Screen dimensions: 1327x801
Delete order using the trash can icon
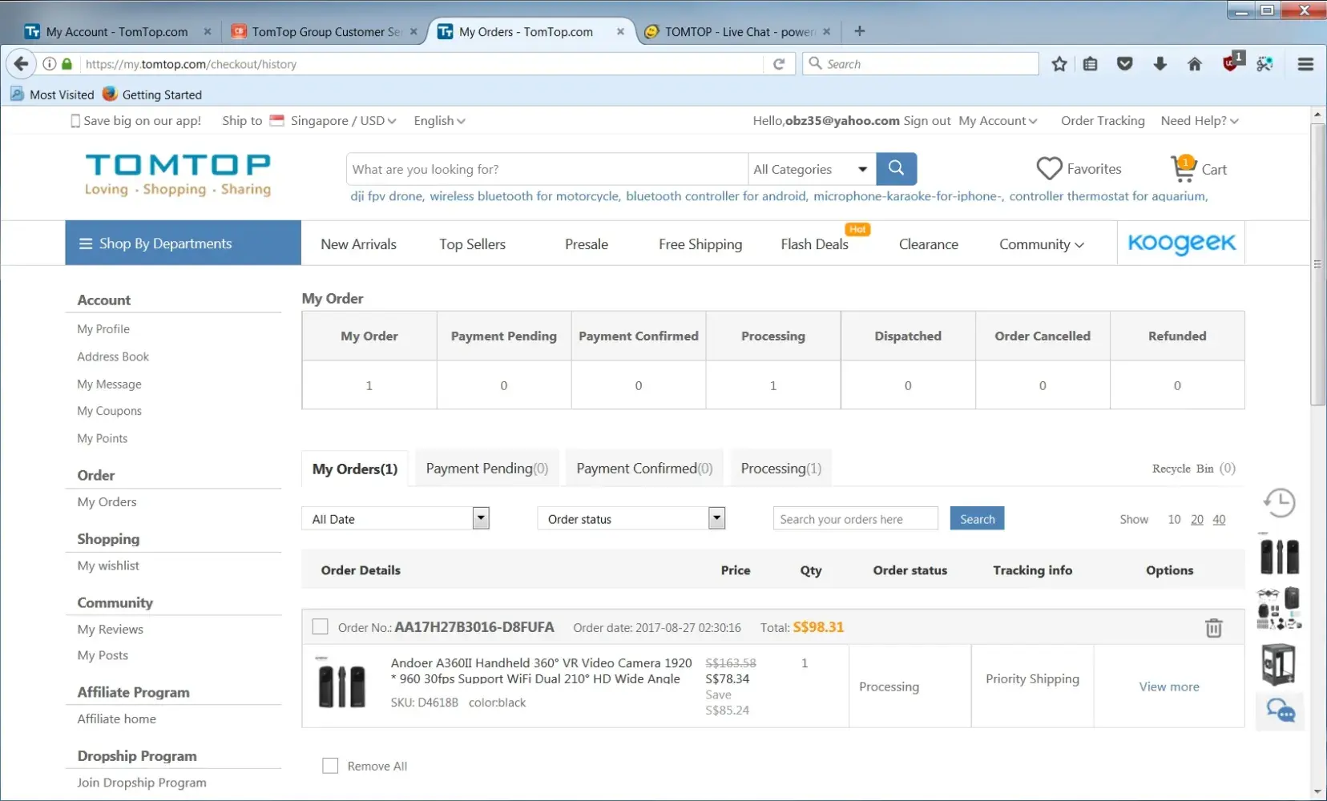(1213, 628)
